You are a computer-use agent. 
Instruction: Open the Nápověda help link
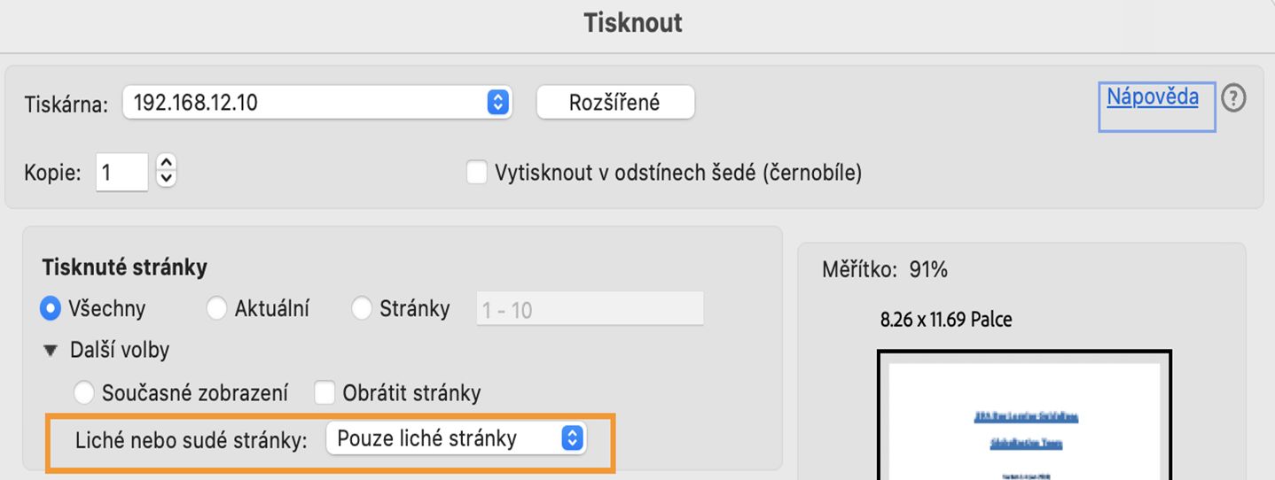[x=1152, y=97]
